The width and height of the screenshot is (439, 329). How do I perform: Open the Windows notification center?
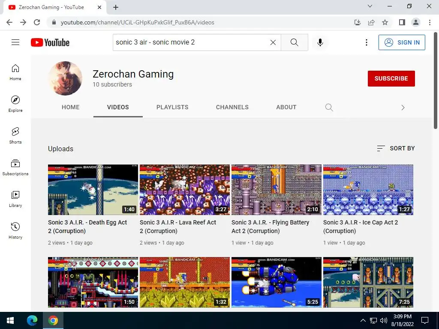coord(425,320)
